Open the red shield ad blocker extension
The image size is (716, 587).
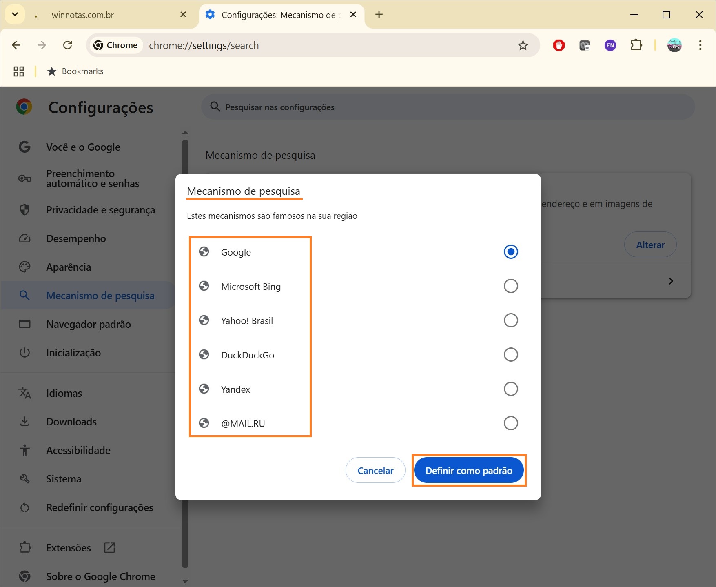click(559, 45)
